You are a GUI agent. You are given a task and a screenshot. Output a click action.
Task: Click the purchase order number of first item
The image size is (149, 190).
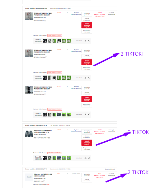coord(55,35)
